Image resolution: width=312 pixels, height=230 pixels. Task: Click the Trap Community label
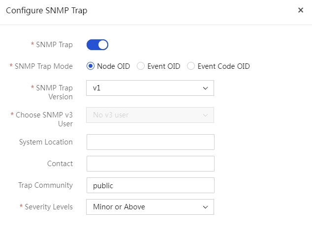pyautogui.click(x=46, y=185)
